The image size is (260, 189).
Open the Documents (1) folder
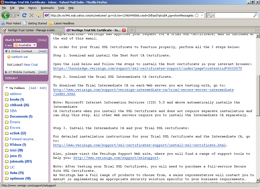[x=21, y=117]
